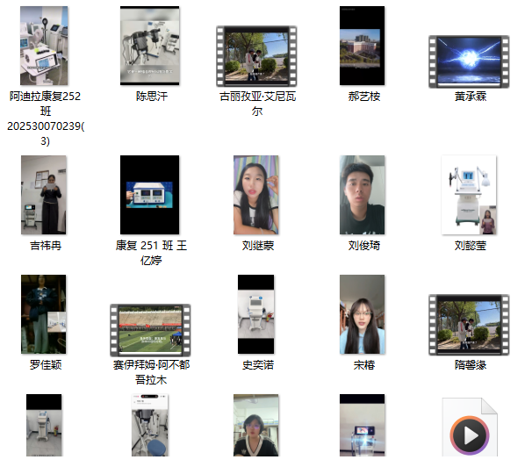
Task: Click the 刘俊琦 file name text
Action: tap(363, 246)
